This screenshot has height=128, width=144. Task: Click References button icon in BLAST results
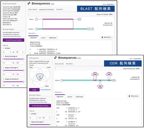coord(102,37)
